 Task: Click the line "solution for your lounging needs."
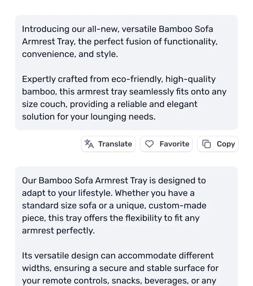(x=89, y=117)
